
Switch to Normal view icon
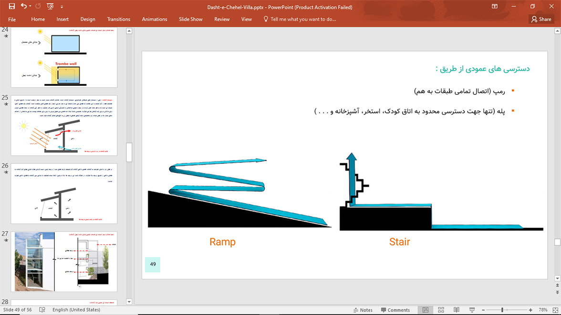tap(426, 310)
